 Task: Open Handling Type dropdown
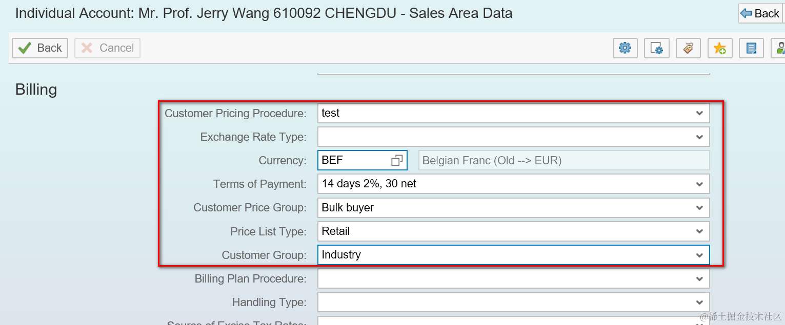(699, 302)
